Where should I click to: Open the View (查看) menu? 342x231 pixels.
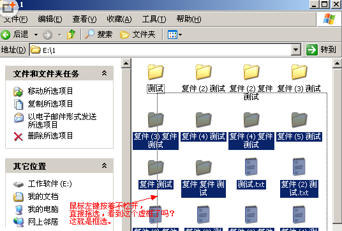click(x=84, y=19)
